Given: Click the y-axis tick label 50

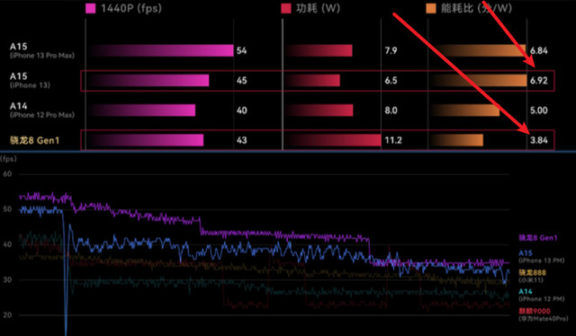Looking at the screenshot, I should point(7,209).
